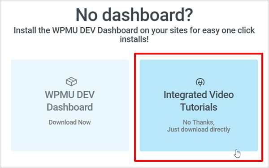Screen dimensions: 269x168
Task: Click 'No Thanks, Just download directly'
Action: click(x=199, y=126)
